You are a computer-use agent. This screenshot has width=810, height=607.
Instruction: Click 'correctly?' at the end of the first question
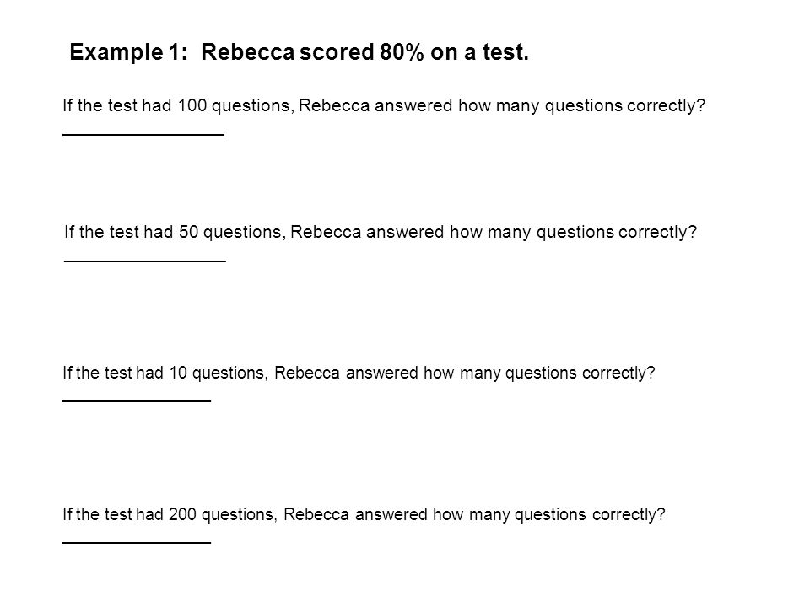tap(667, 106)
